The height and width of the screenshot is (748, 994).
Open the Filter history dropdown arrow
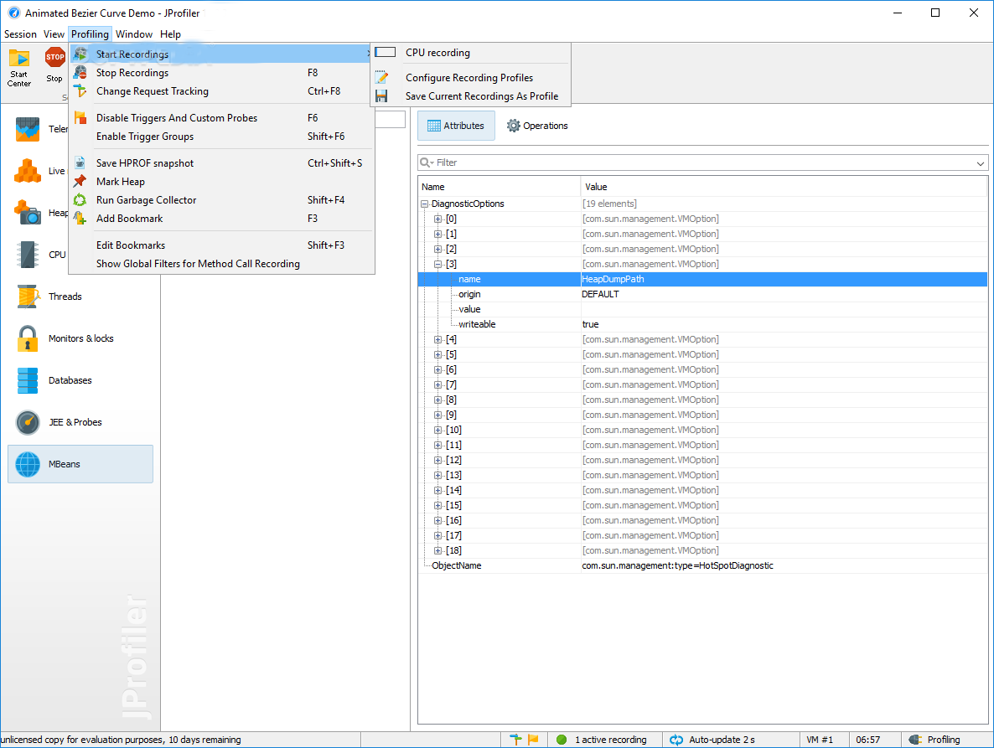pyautogui.click(x=980, y=163)
